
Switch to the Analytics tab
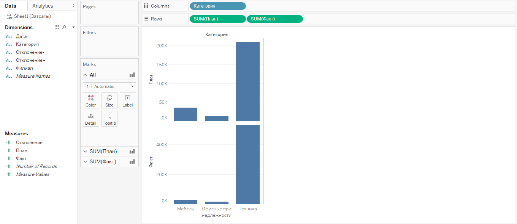tap(43, 6)
